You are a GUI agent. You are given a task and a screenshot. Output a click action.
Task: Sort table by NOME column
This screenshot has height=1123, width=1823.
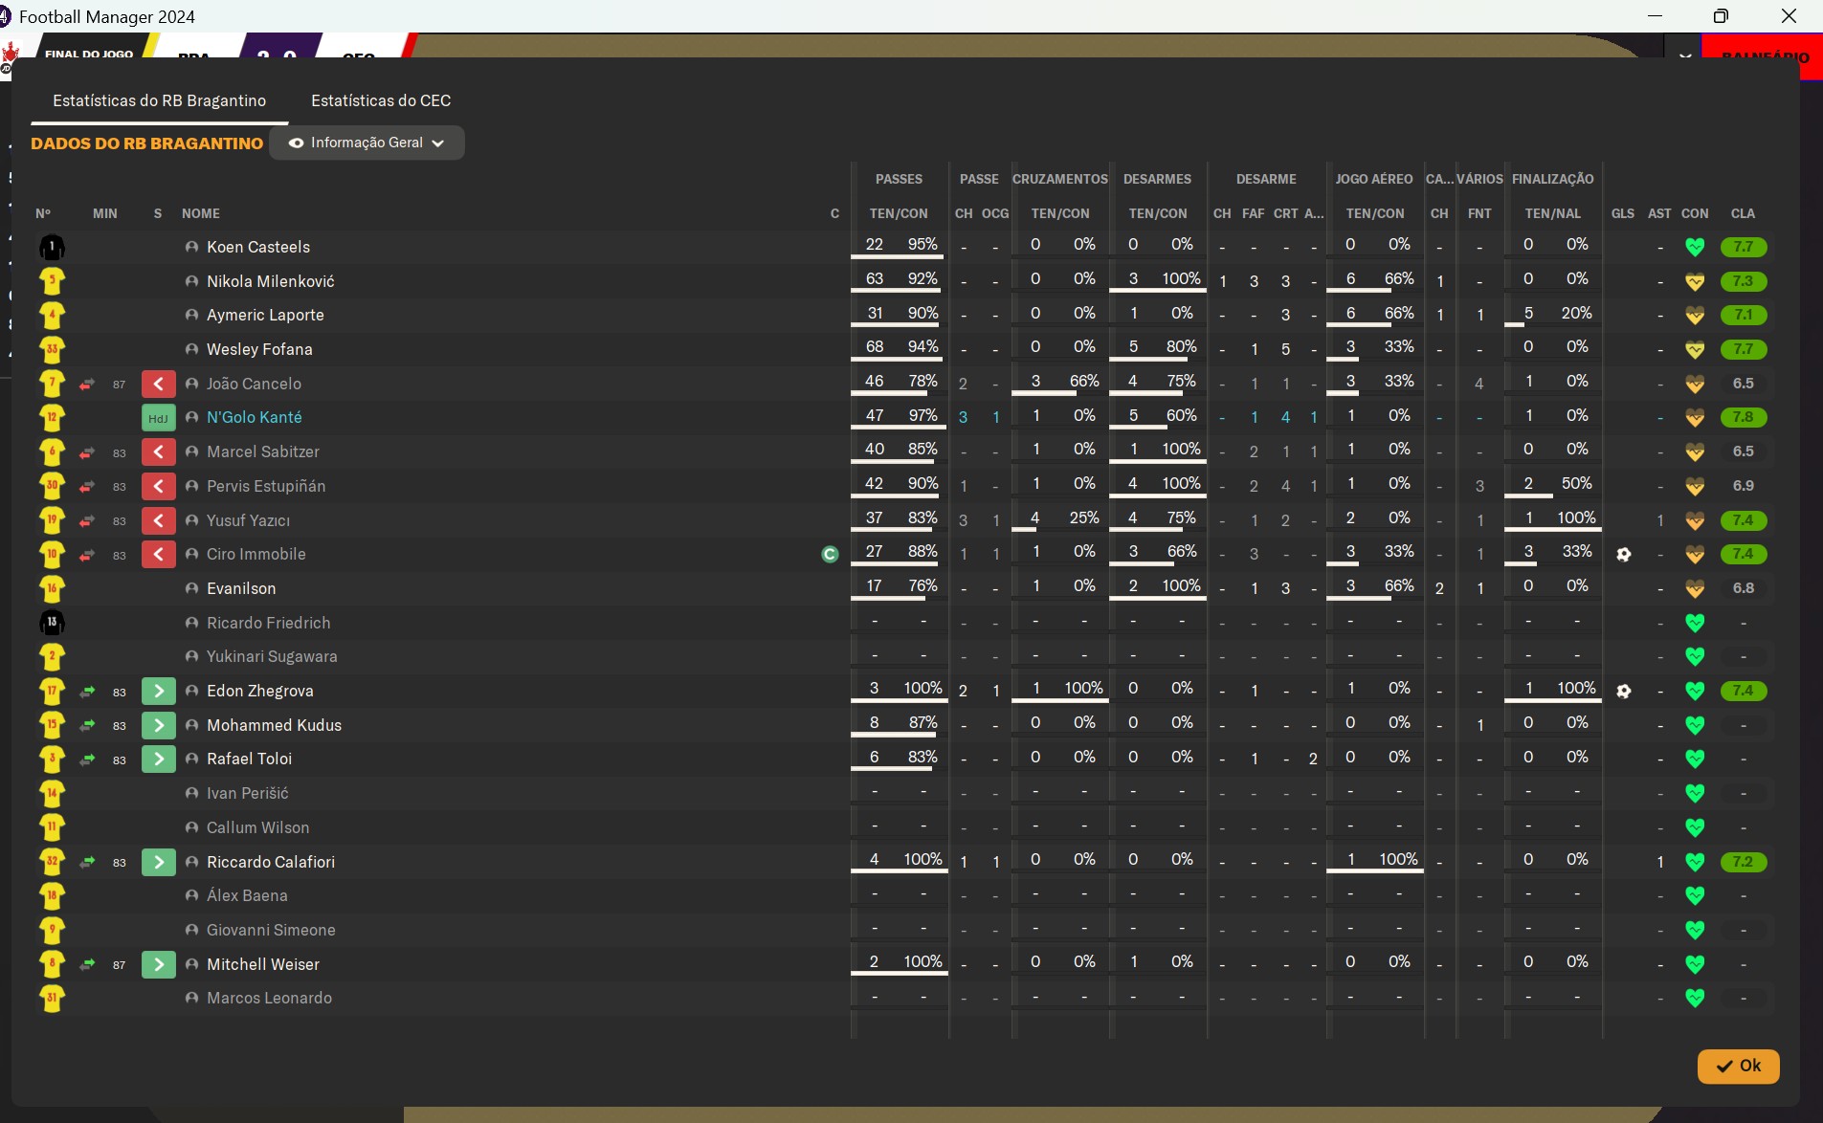201,213
